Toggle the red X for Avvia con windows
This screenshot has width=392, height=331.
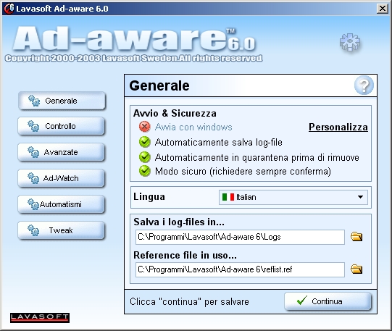click(x=144, y=127)
